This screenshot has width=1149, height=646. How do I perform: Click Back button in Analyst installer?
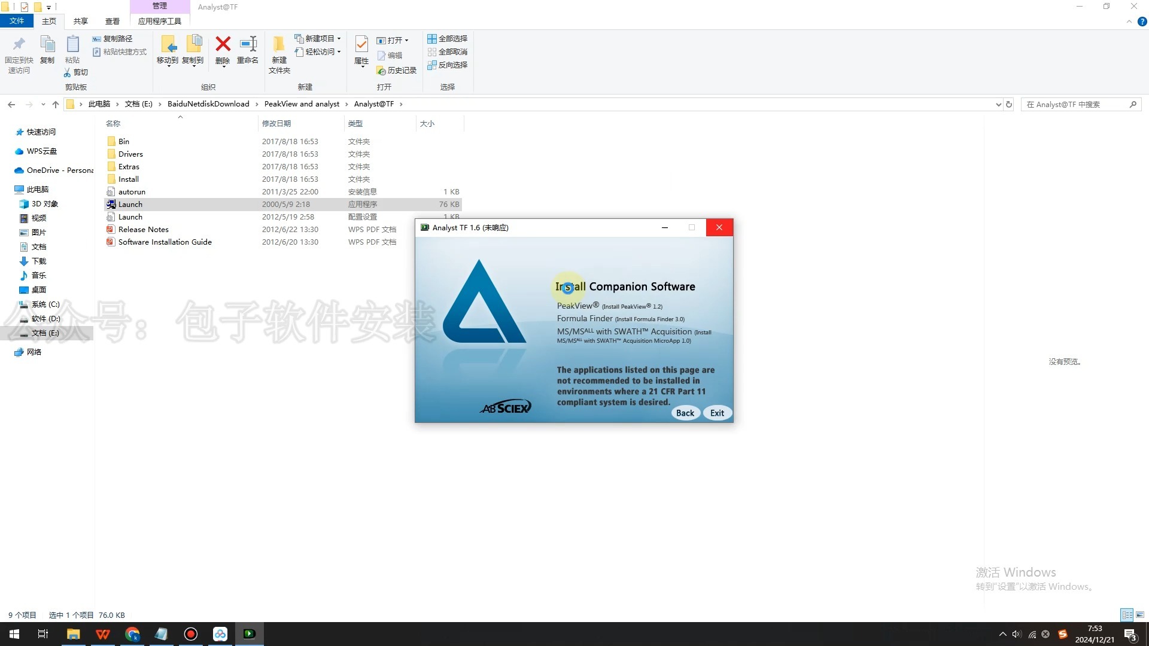point(685,413)
